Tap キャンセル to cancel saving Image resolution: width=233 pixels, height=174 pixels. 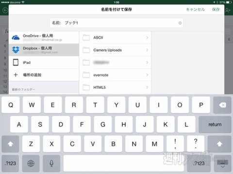[196, 9]
